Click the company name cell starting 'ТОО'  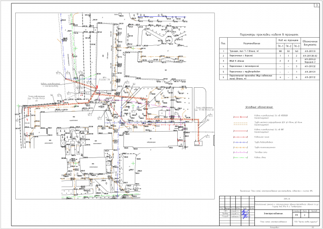point(306,222)
